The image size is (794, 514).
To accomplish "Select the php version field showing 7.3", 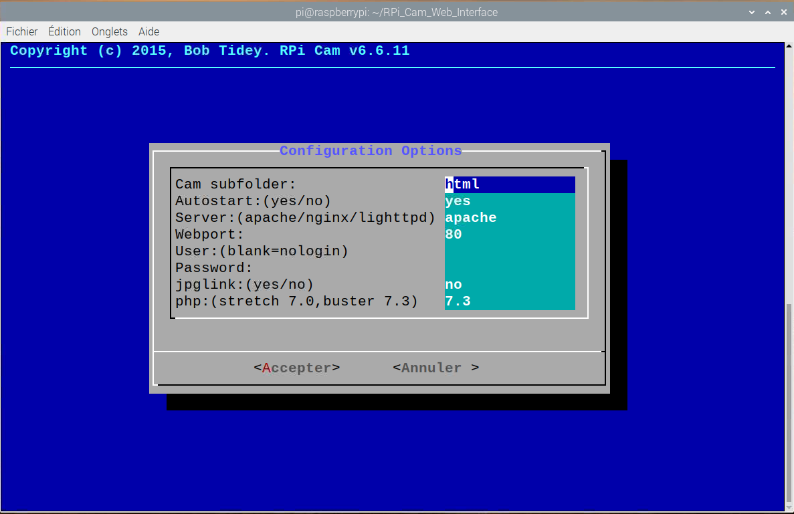I will [x=510, y=301].
